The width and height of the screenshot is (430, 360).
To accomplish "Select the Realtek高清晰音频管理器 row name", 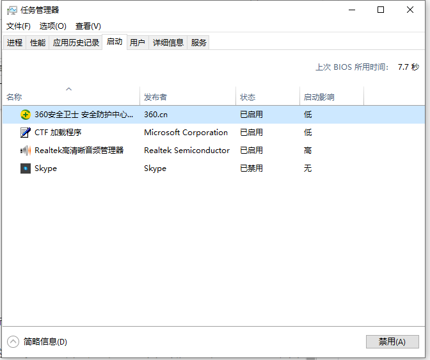I will [x=79, y=151].
